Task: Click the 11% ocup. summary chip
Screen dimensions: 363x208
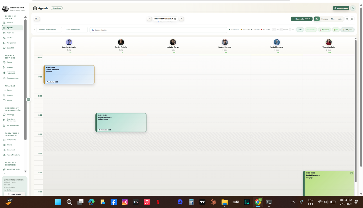Action: pyautogui.click(x=324, y=30)
